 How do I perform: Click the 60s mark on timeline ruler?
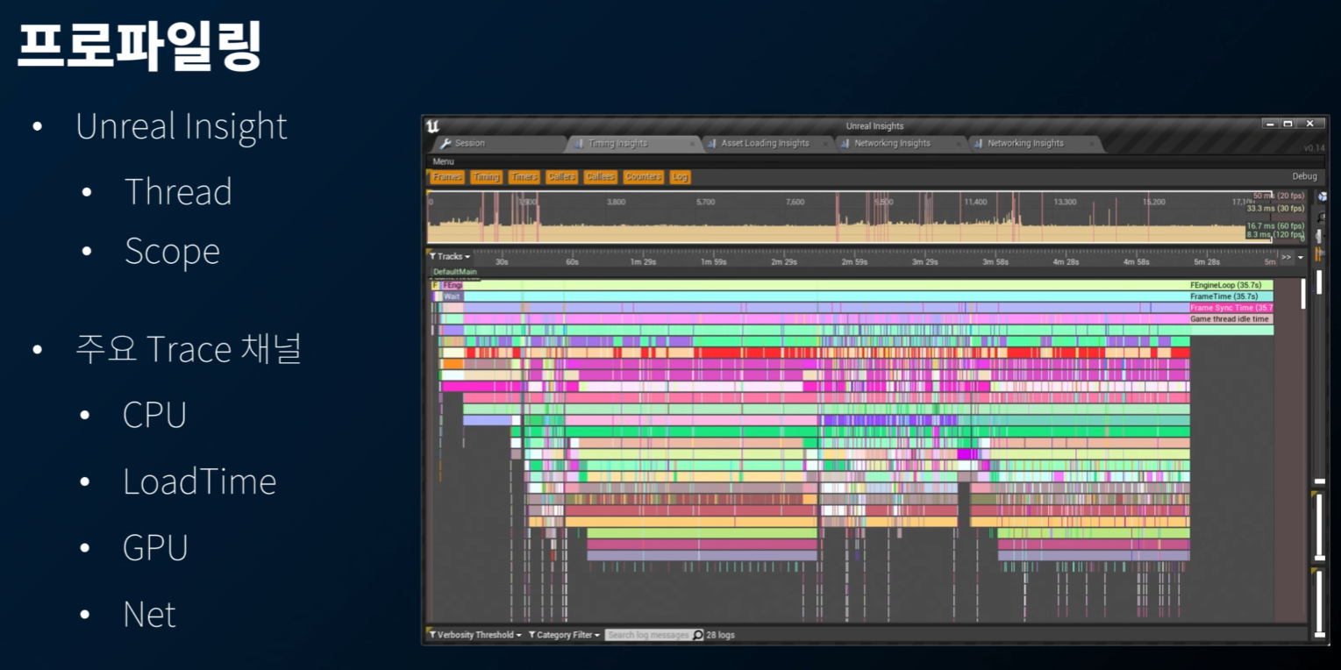572,262
